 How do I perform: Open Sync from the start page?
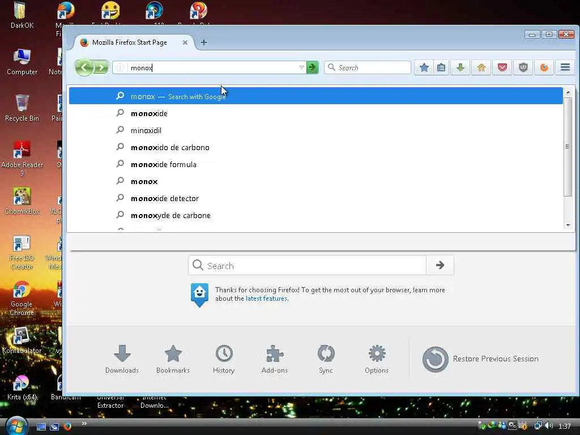click(326, 359)
